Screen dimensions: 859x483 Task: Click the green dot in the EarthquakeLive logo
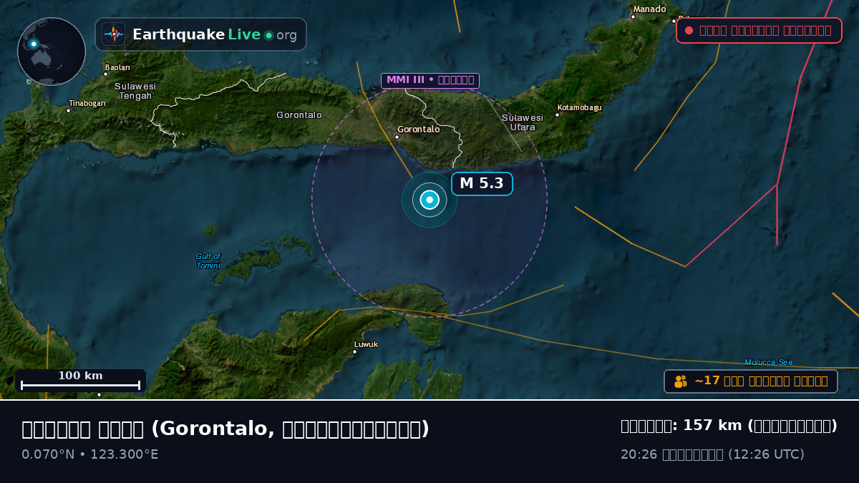(x=268, y=35)
